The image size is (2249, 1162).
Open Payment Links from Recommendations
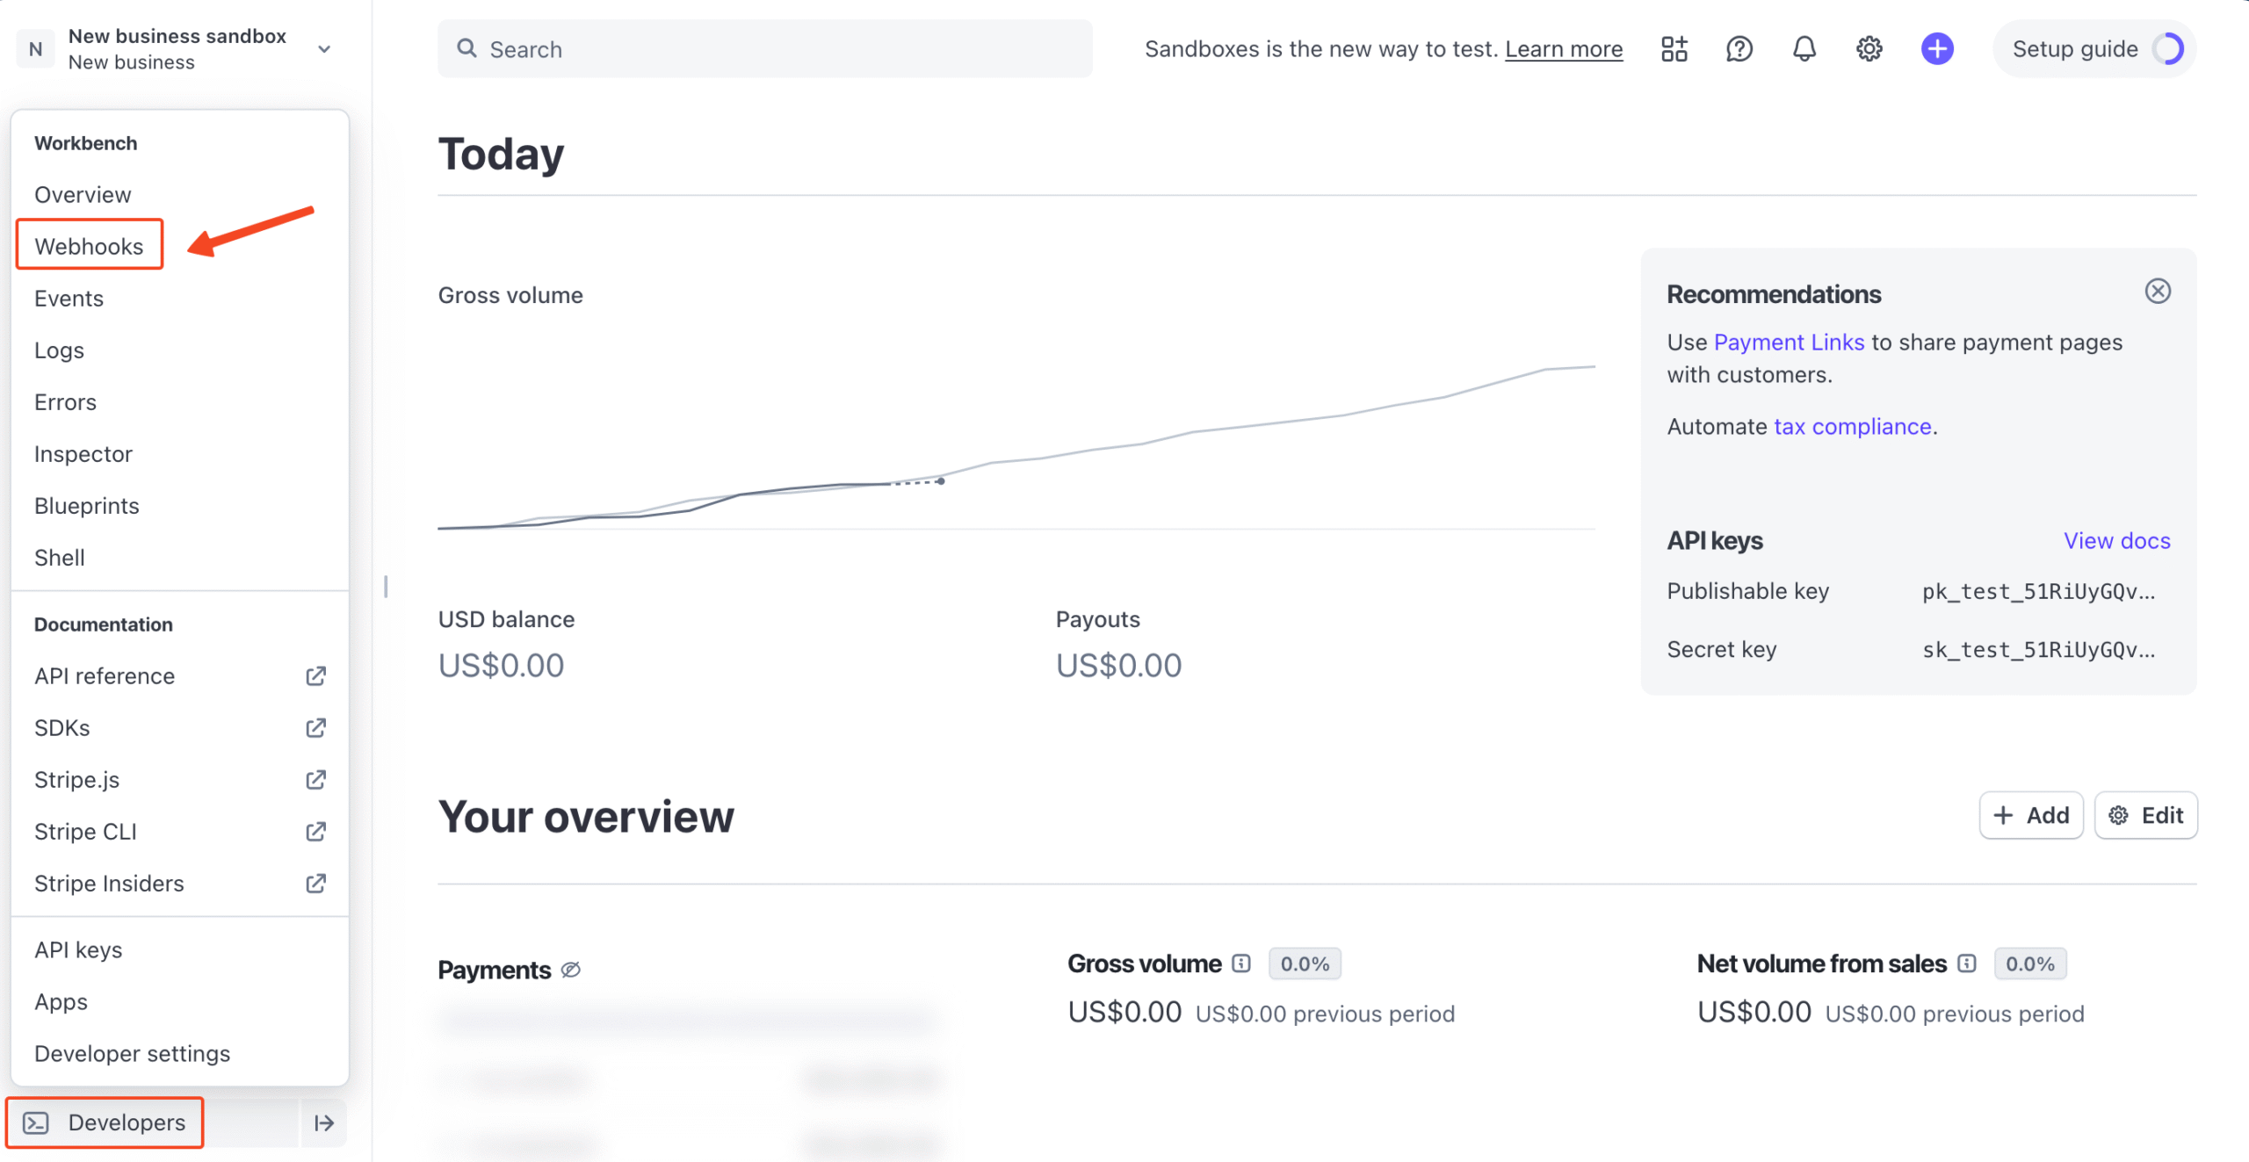(1789, 342)
